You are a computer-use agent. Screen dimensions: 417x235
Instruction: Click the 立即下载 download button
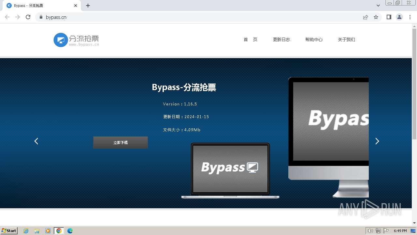click(x=121, y=143)
